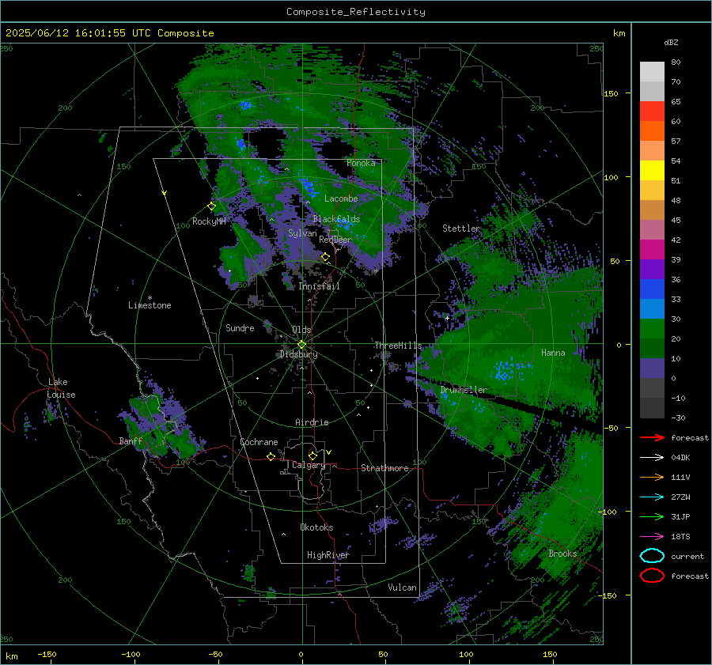Click the Stettler town label
The image size is (712, 665).
click(461, 229)
